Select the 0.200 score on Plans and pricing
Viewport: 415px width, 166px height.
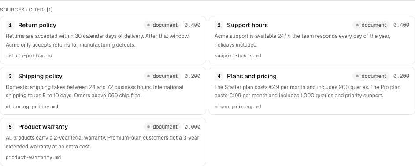(x=401, y=76)
